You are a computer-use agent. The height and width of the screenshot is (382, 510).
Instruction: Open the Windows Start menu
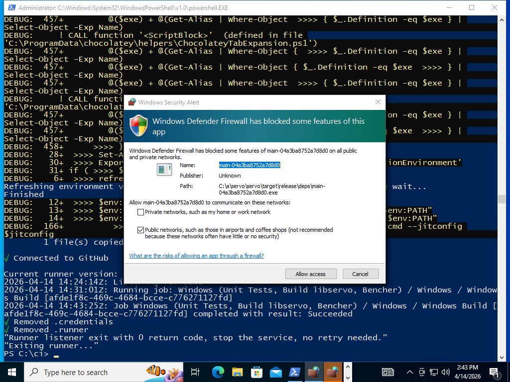[x=12, y=372]
